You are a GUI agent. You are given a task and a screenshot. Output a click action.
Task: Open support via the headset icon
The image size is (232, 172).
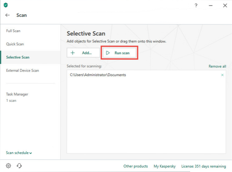pos(19,166)
